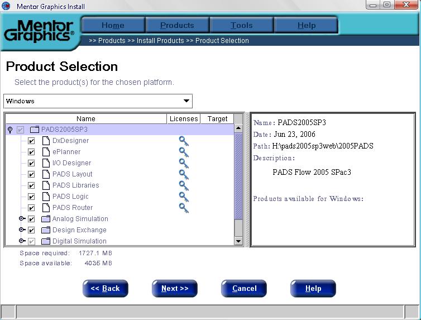The image size is (421, 320).
Task: Open the Home menu tab
Action: coord(113,25)
